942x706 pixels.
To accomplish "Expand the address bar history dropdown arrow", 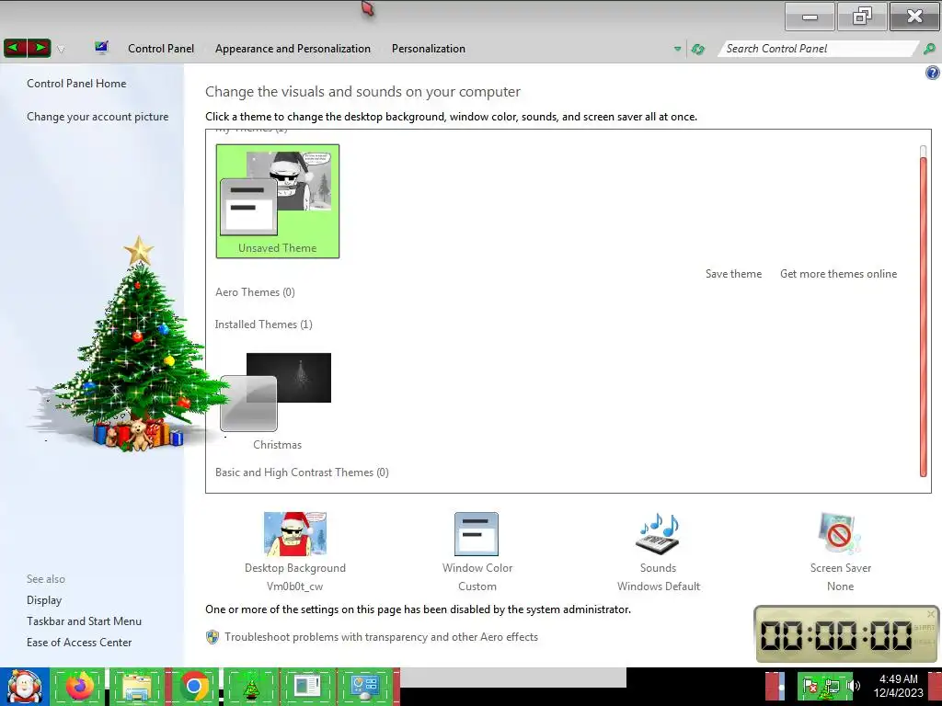I will [677, 50].
